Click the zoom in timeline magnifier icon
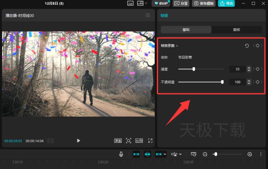 [250, 154]
